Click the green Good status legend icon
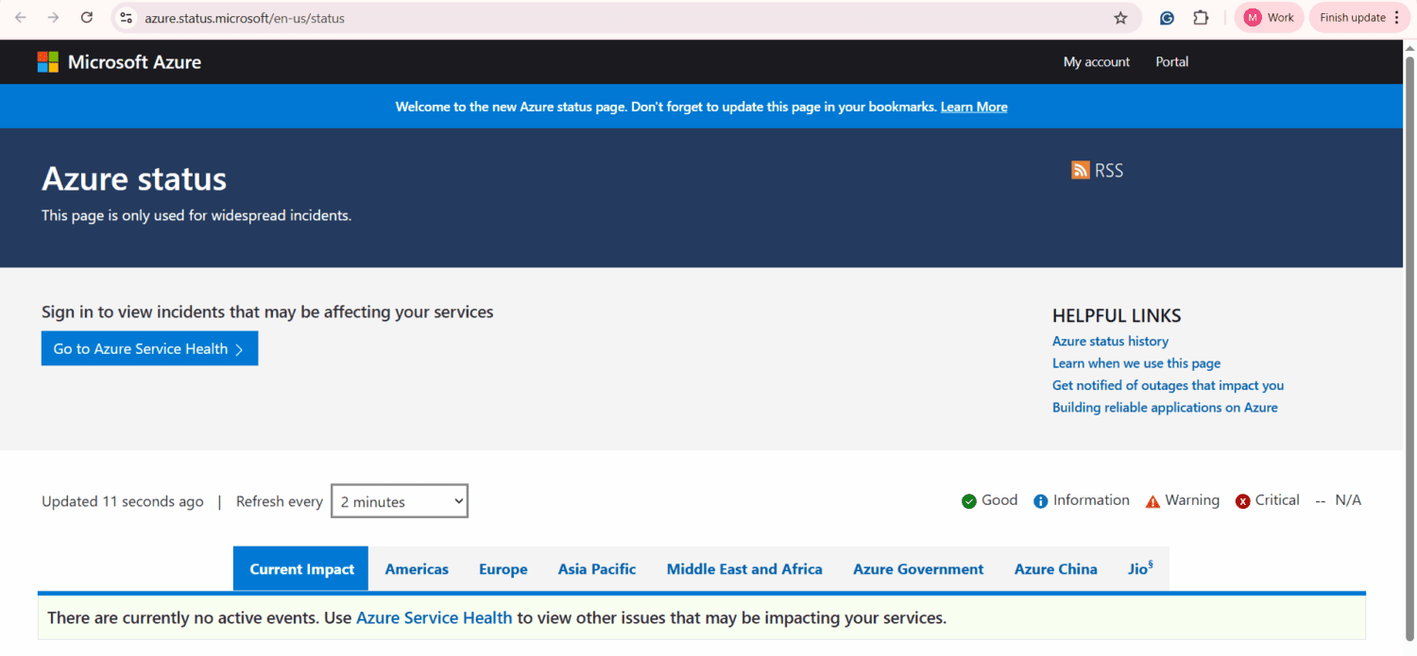Screen dimensions: 1417x656 click(x=967, y=500)
